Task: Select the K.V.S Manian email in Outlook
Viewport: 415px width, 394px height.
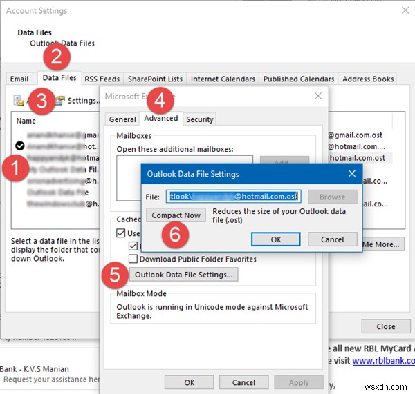Action: [x=49, y=374]
